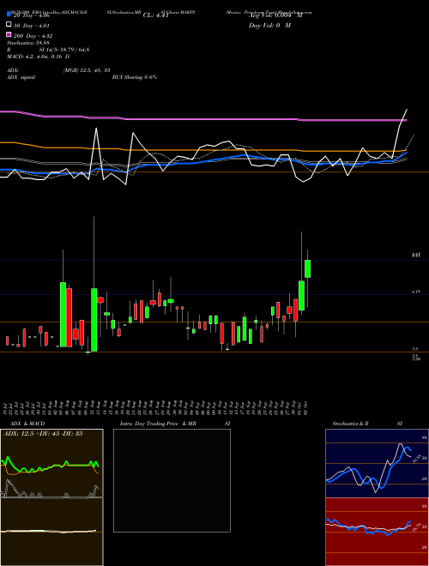Click the empty intraday trading price chart box
Image resolution: width=429 pixels, height=566 pixels.
[x=172, y=480]
